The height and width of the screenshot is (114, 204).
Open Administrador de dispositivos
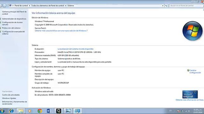14,19
